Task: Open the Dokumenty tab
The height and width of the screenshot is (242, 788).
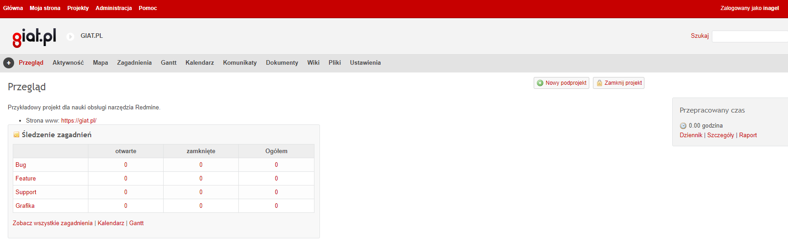Action: coord(282,63)
